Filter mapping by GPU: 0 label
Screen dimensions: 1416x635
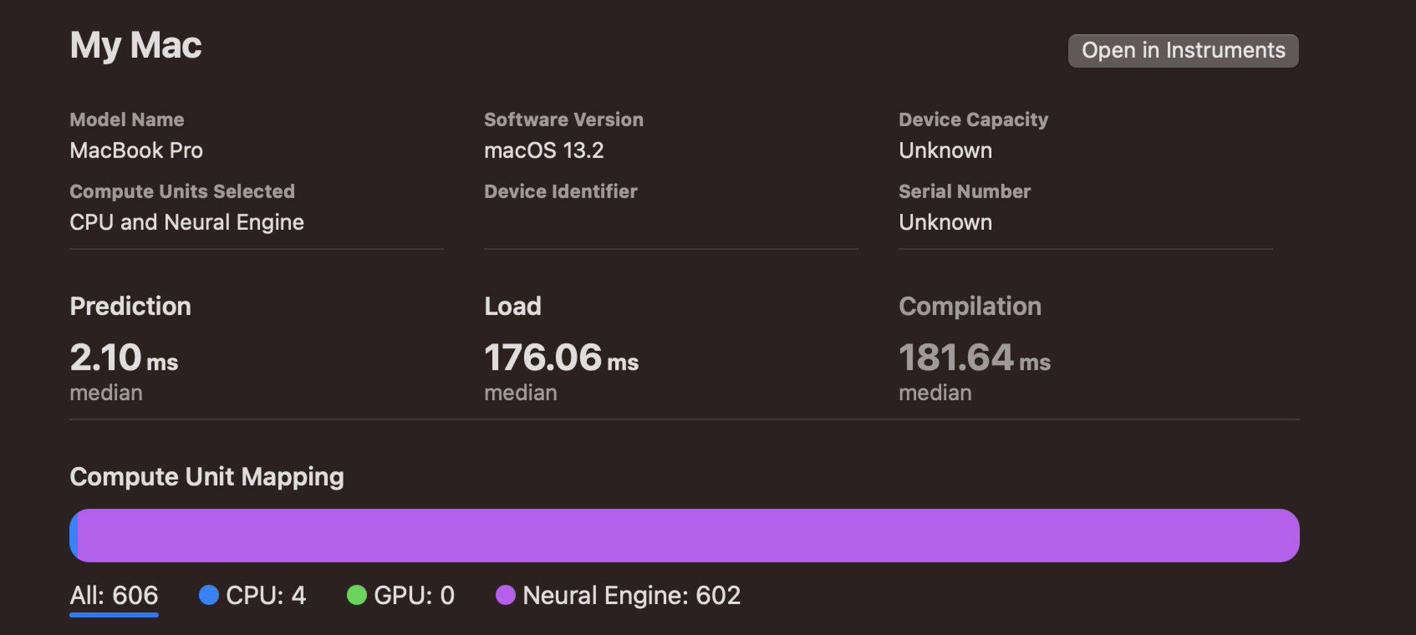pyautogui.click(x=414, y=595)
